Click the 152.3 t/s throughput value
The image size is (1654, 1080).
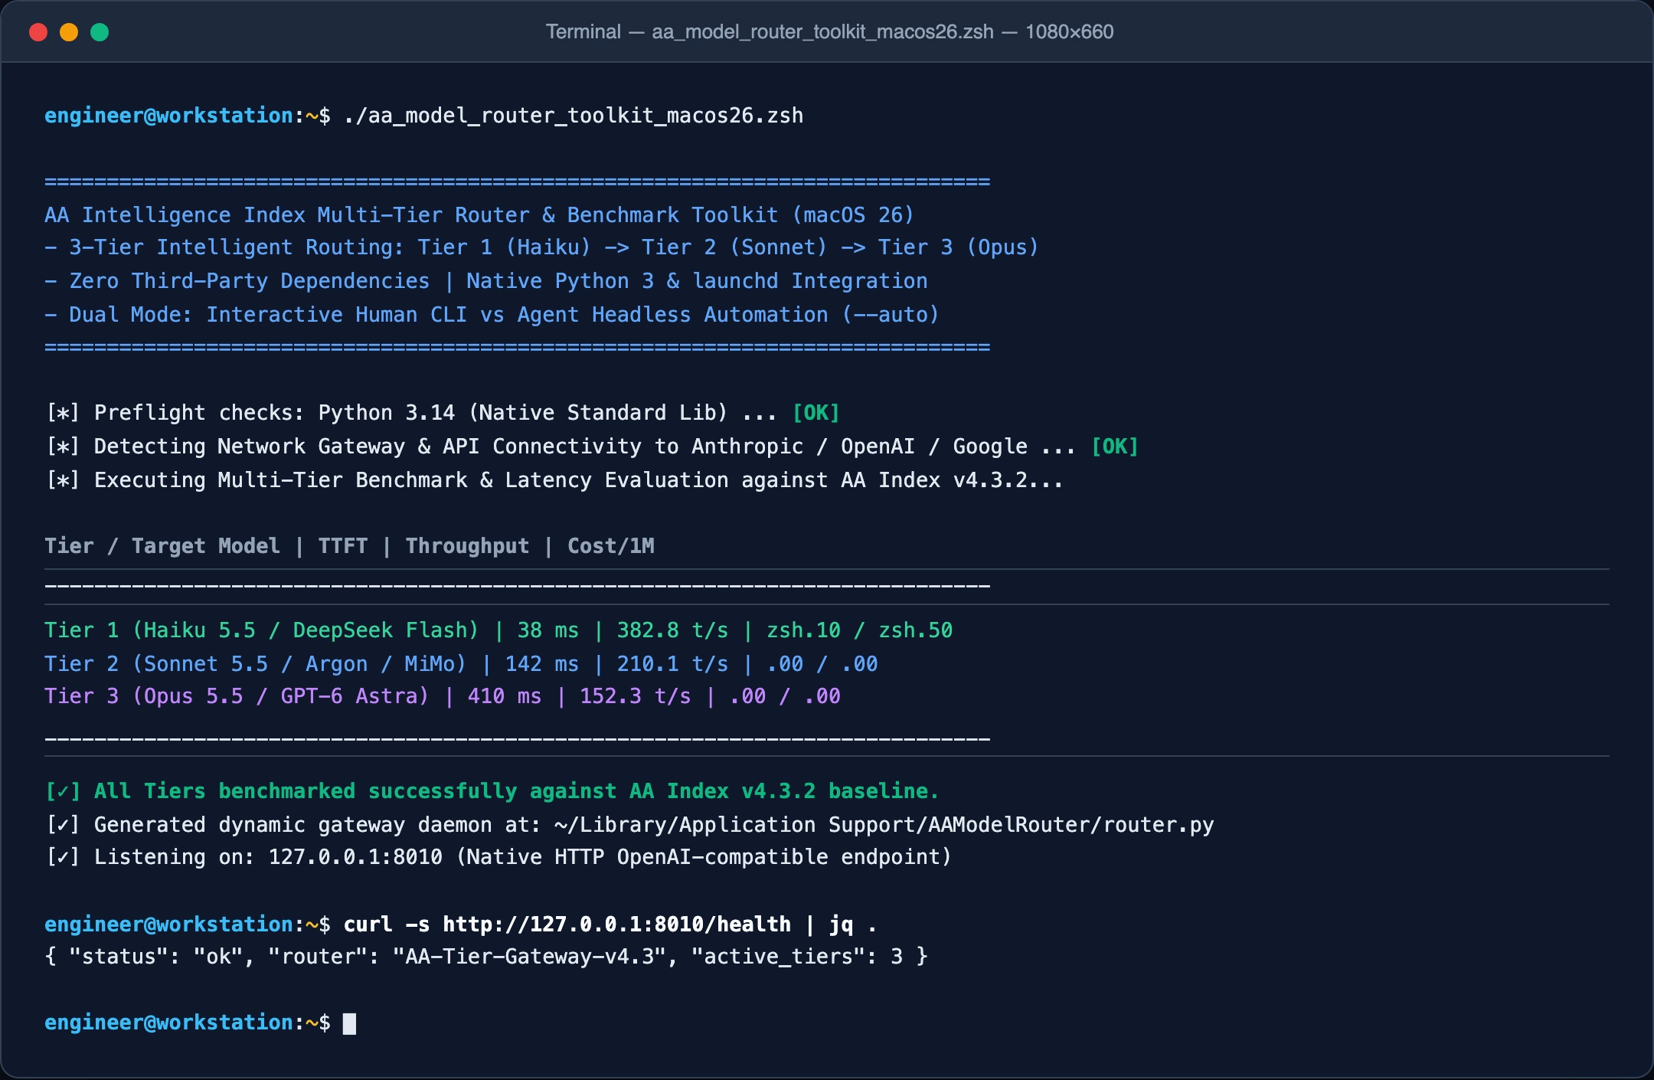636,696
